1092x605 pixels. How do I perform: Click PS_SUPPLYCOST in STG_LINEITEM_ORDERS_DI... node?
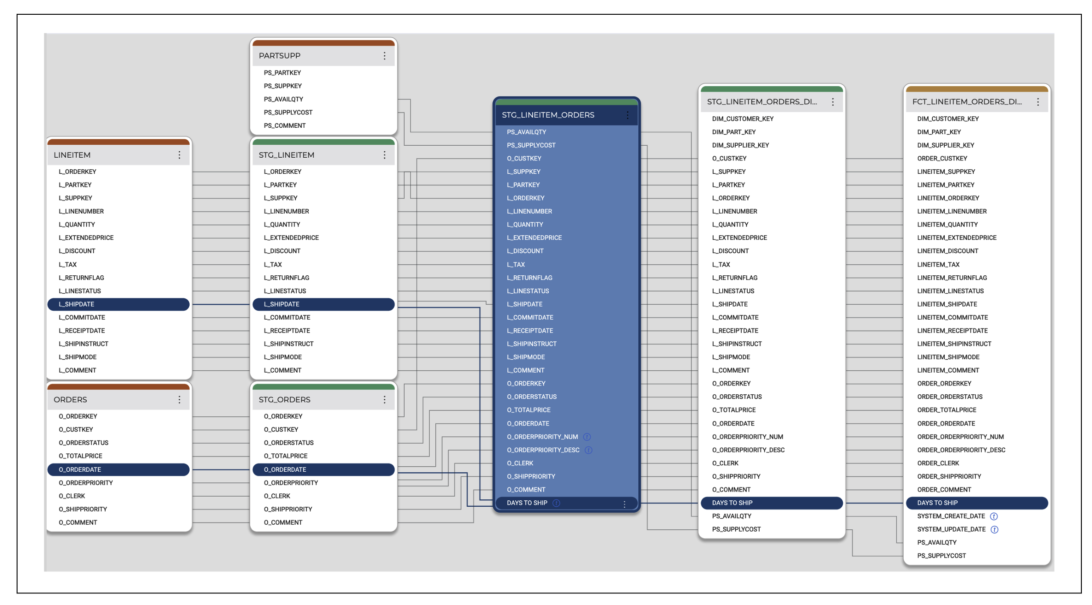(x=736, y=530)
